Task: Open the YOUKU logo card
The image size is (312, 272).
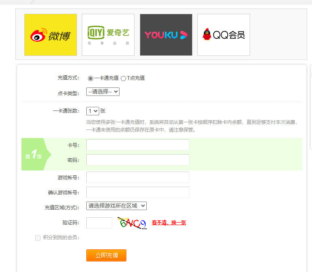Action: tap(166, 35)
